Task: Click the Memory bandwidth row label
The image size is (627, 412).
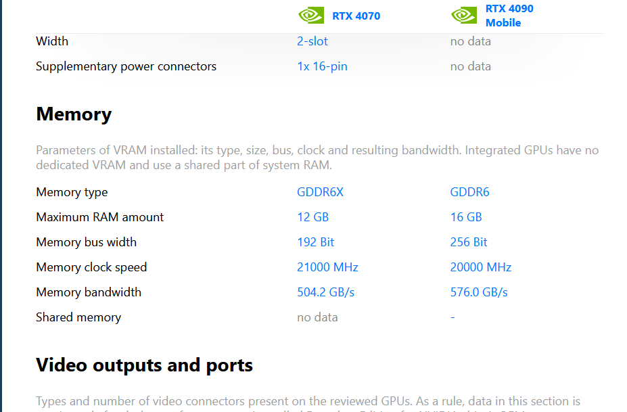Action: tap(89, 292)
